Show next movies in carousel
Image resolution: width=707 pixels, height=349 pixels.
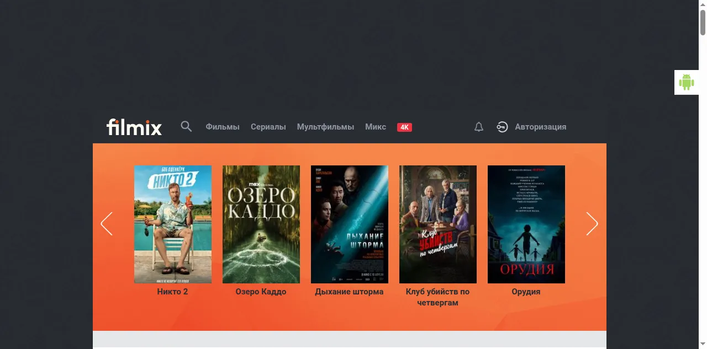click(592, 224)
